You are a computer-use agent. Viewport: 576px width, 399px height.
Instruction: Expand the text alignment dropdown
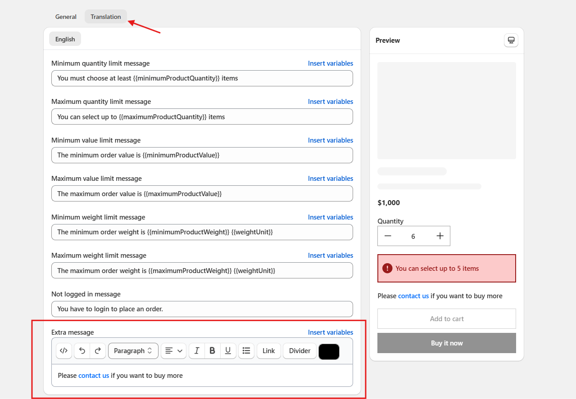click(x=173, y=351)
